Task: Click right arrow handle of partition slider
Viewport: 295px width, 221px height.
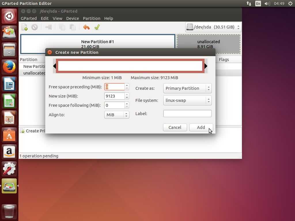Action: coord(206,66)
